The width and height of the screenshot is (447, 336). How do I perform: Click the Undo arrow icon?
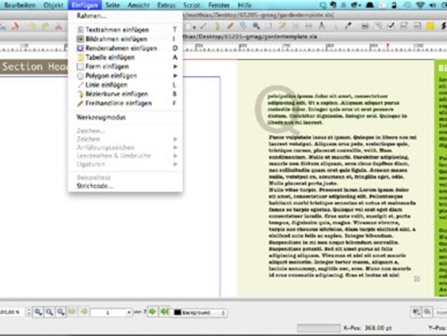(x=32, y=27)
